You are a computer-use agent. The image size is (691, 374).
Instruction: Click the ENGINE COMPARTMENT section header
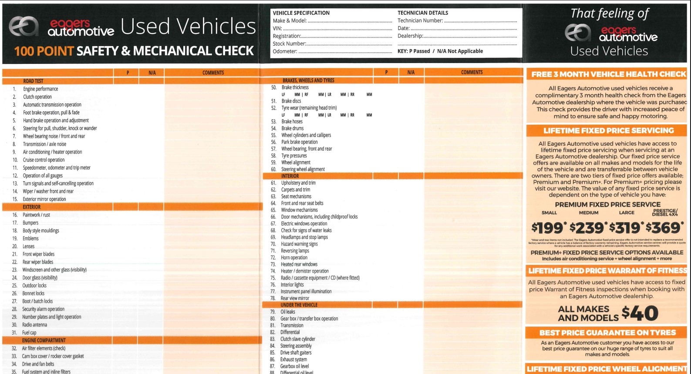pyautogui.click(x=44, y=341)
